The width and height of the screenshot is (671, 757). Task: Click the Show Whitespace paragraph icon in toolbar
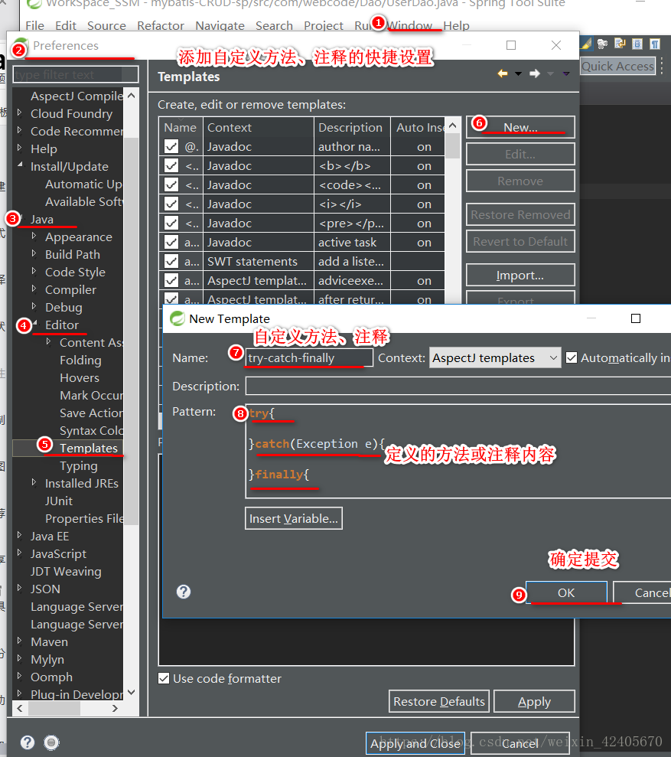pyautogui.click(x=655, y=44)
